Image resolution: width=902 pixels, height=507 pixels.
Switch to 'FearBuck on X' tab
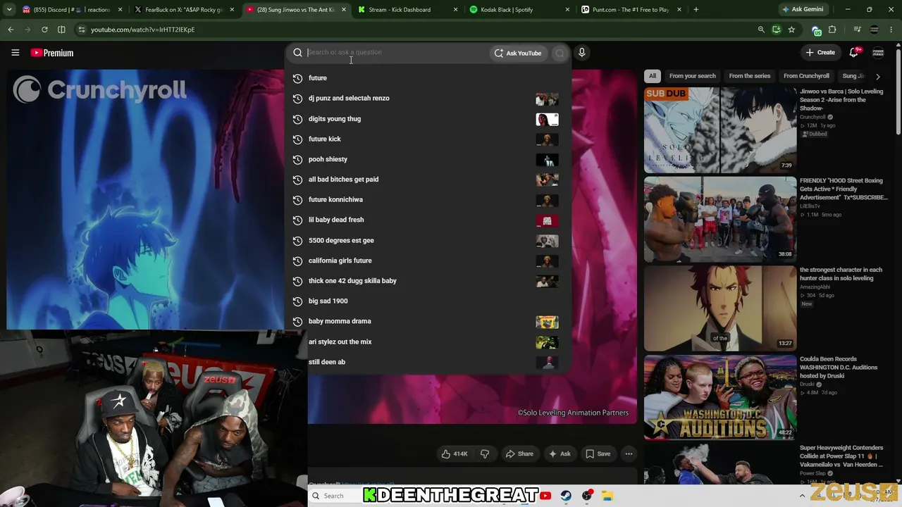coord(184,10)
